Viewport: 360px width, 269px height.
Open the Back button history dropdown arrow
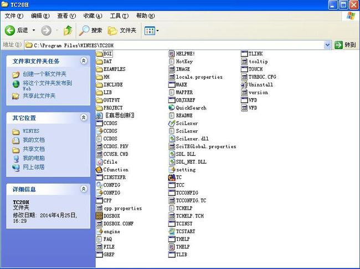(x=34, y=31)
